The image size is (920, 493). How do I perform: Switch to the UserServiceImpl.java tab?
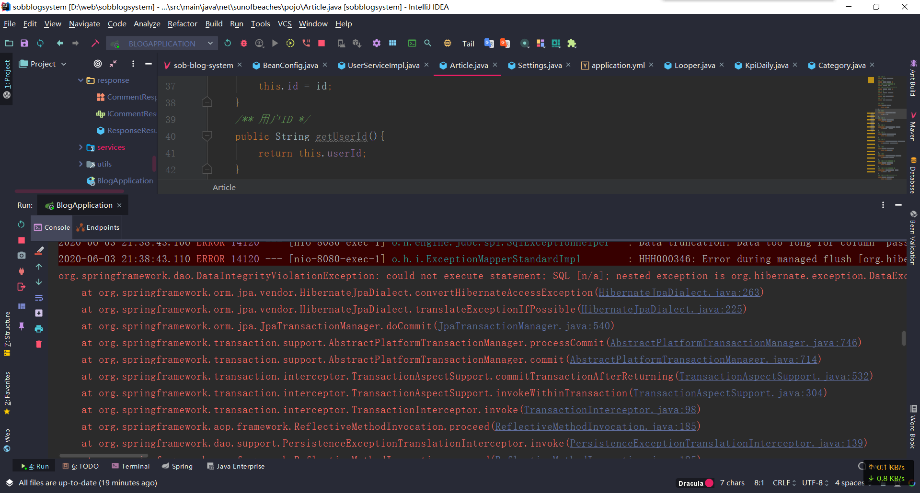click(x=383, y=65)
